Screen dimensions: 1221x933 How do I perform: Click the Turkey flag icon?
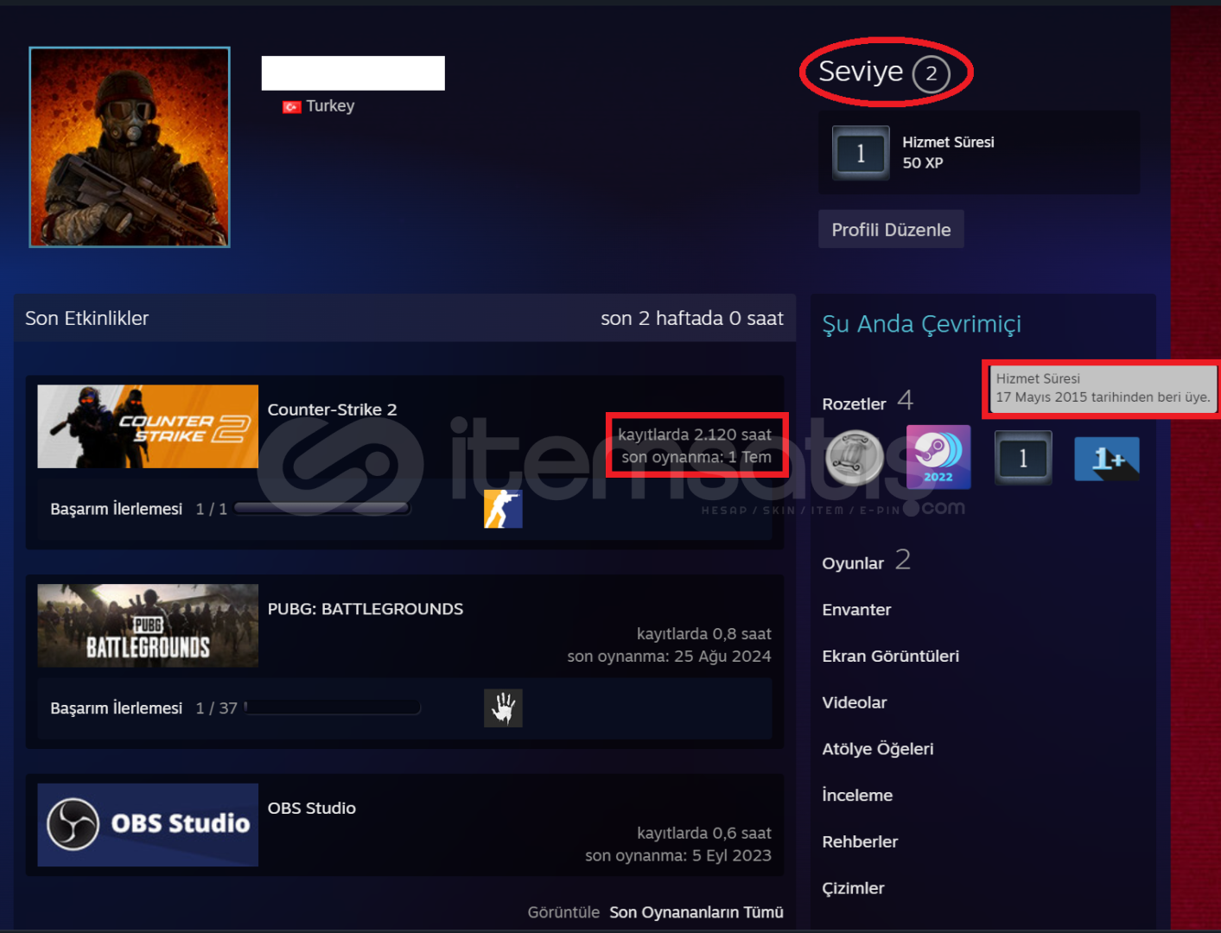click(291, 106)
